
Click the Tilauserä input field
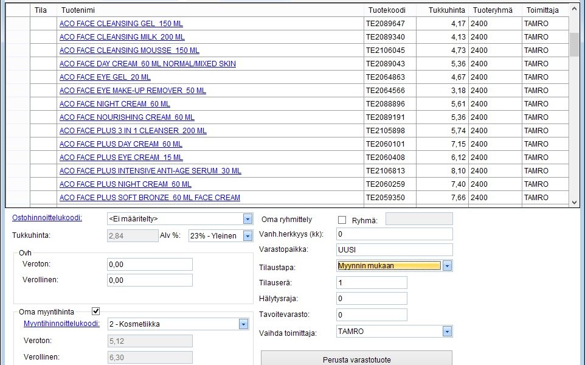pos(372,283)
